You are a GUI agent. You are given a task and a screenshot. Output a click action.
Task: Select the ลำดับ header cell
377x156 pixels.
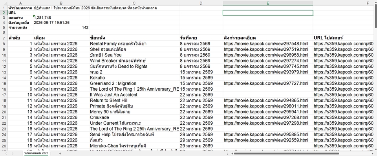pos(20,38)
